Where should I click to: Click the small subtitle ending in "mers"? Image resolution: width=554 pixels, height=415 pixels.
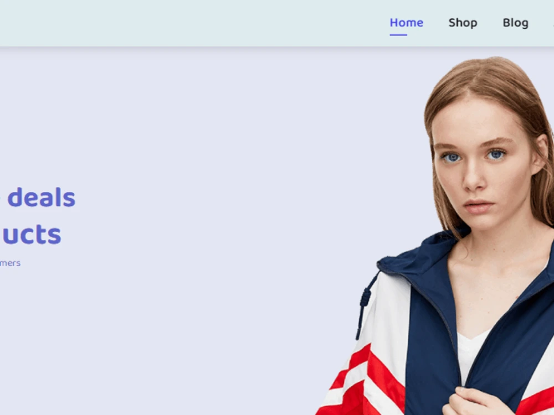pyautogui.click(x=10, y=263)
